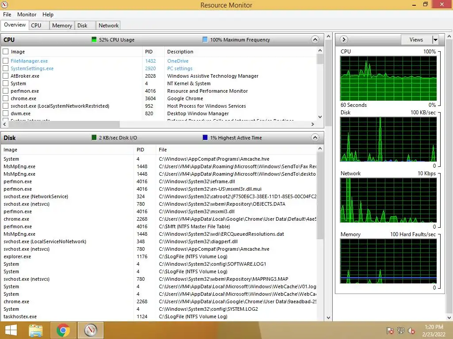Click CPU list scroll-down arrow

(320, 117)
